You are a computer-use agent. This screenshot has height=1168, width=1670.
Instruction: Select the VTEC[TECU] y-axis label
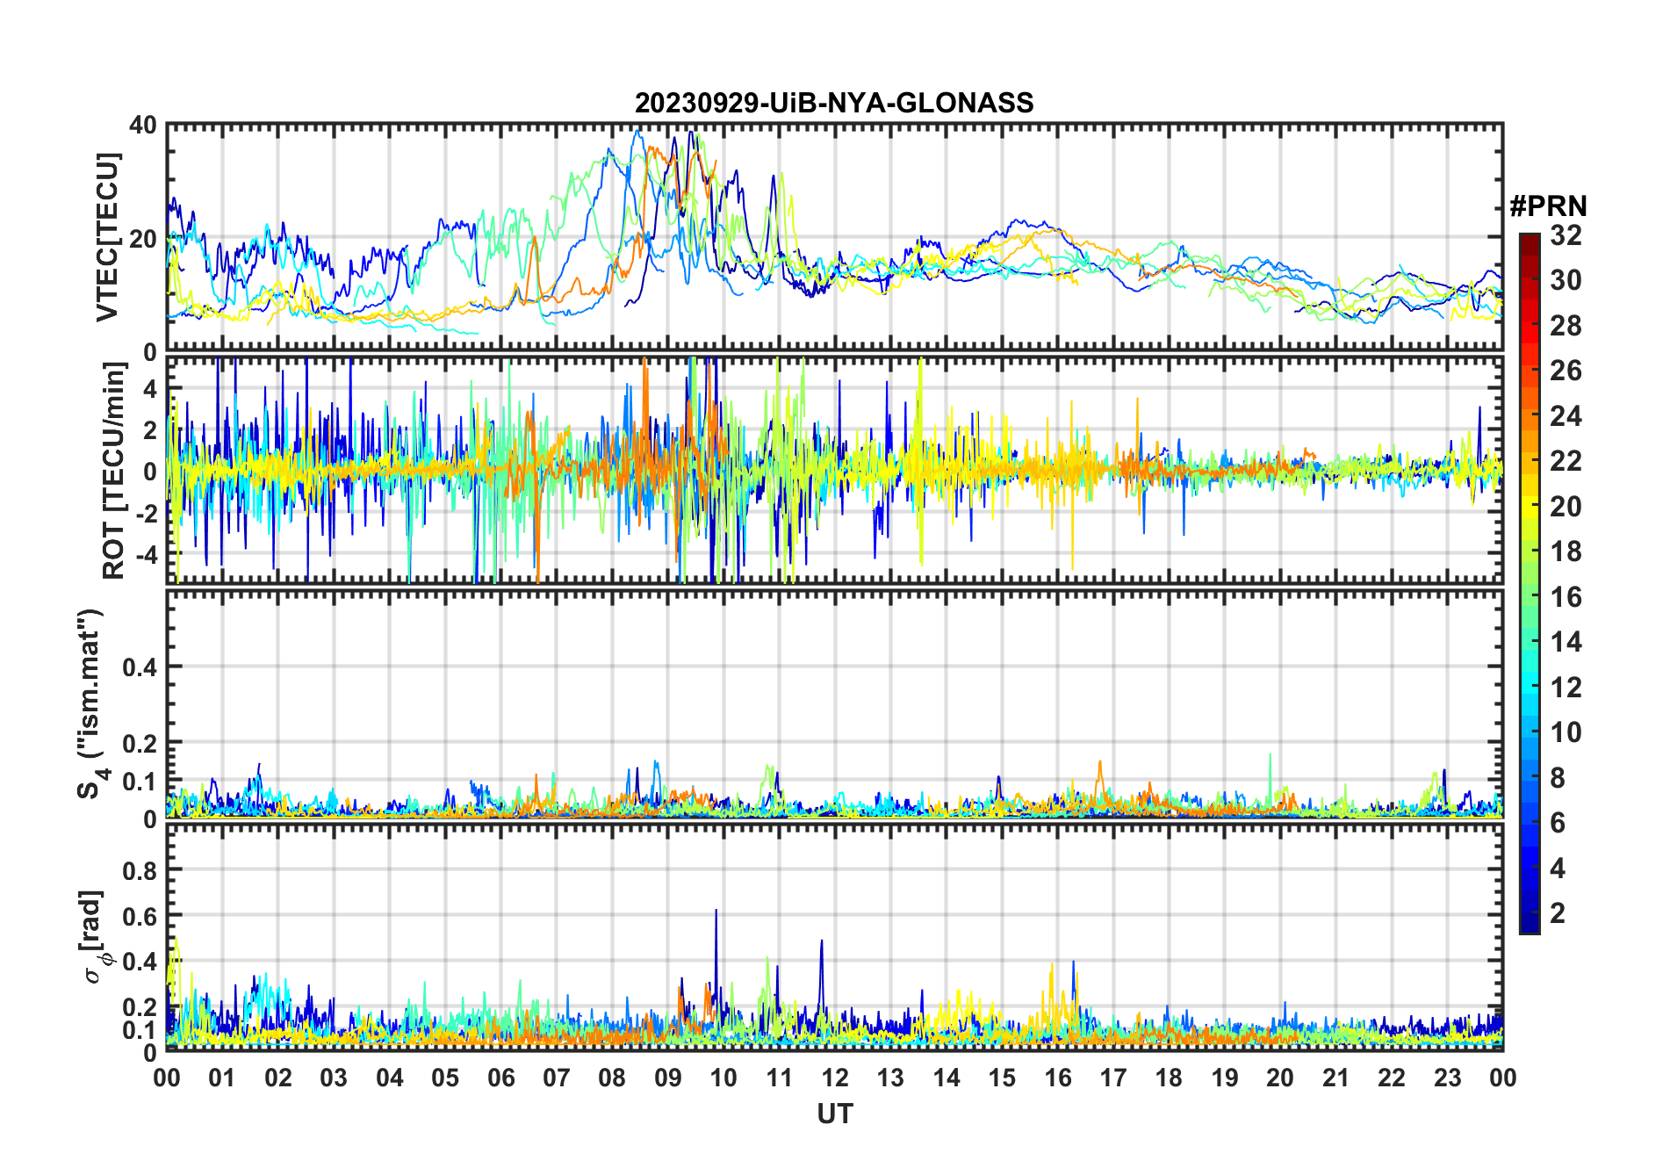107,237
